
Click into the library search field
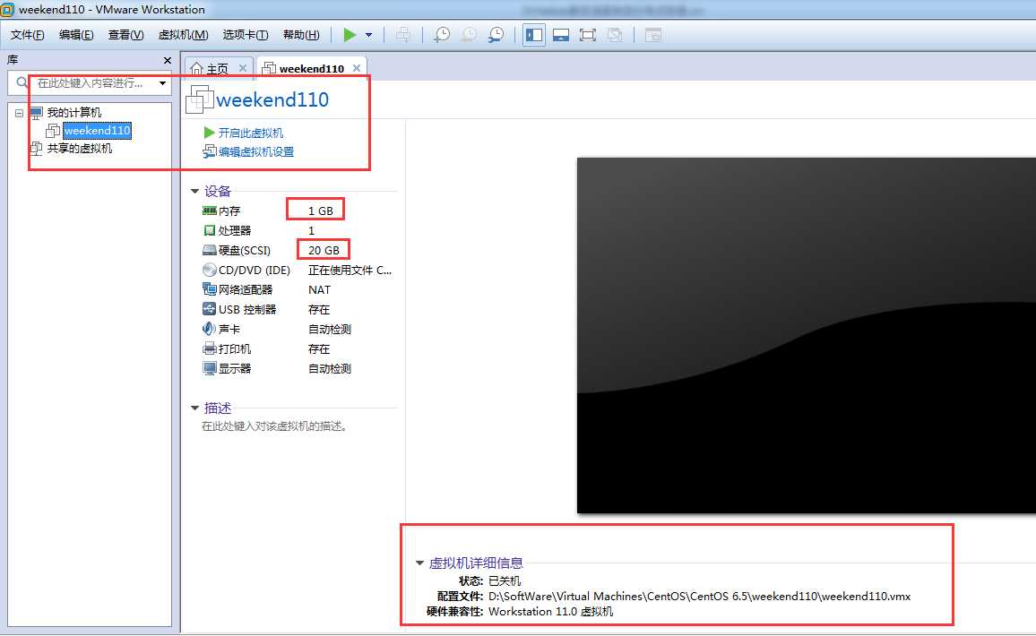pyautogui.click(x=90, y=83)
